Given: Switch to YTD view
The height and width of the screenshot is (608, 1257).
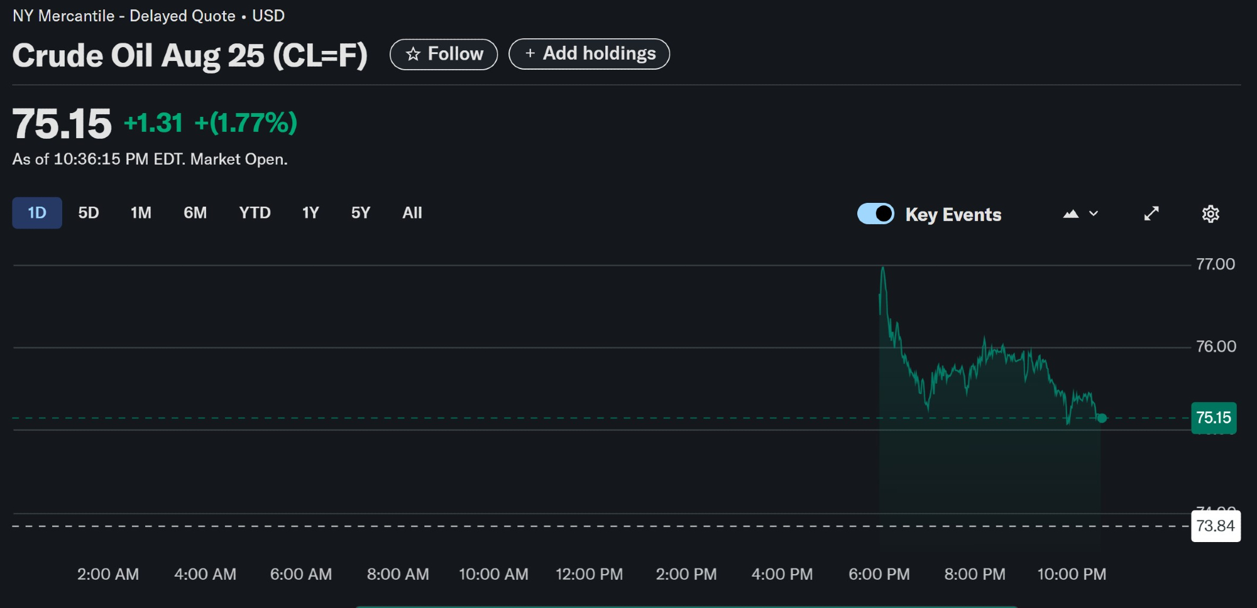Looking at the screenshot, I should (x=255, y=213).
